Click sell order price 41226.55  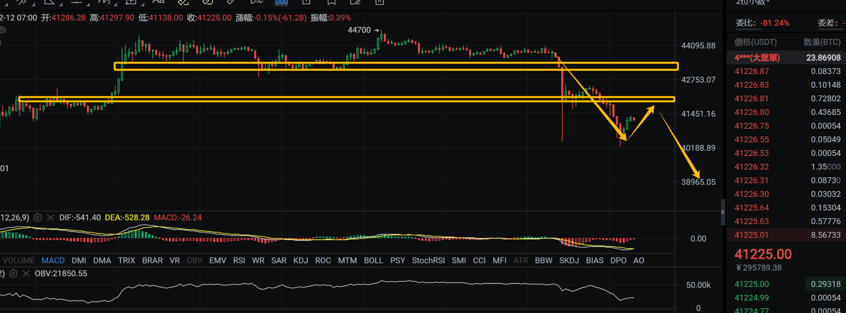pos(752,140)
